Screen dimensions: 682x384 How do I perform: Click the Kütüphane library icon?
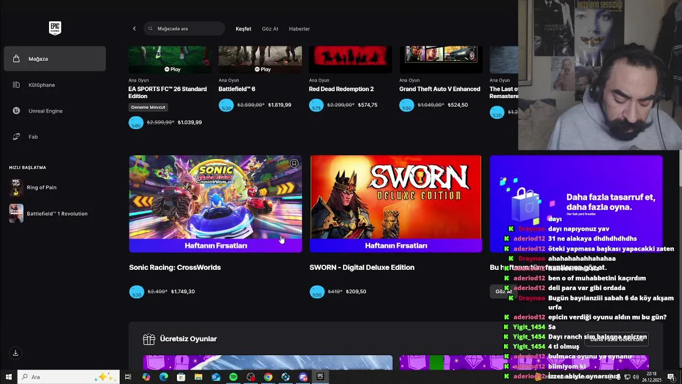(x=17, y=85)
